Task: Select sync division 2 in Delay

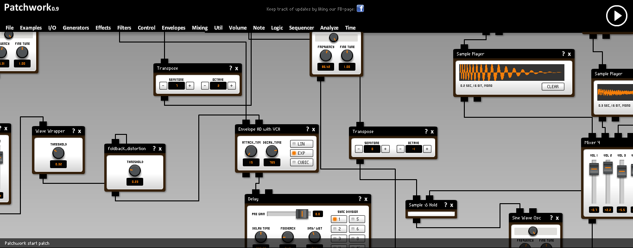Action: click(x=339, y=229)
